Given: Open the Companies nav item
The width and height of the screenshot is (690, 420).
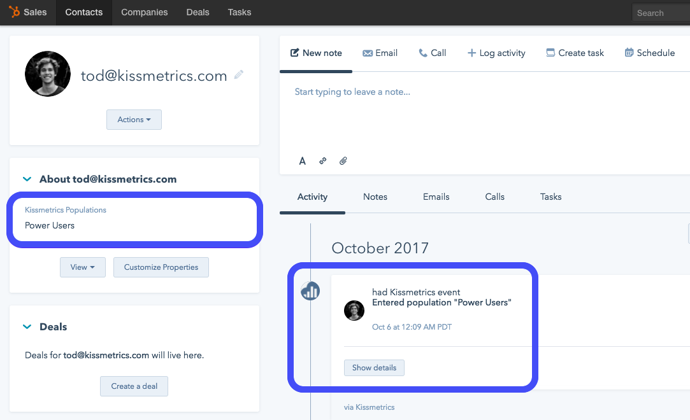Looking at the screenshot, I should [145, 12].
